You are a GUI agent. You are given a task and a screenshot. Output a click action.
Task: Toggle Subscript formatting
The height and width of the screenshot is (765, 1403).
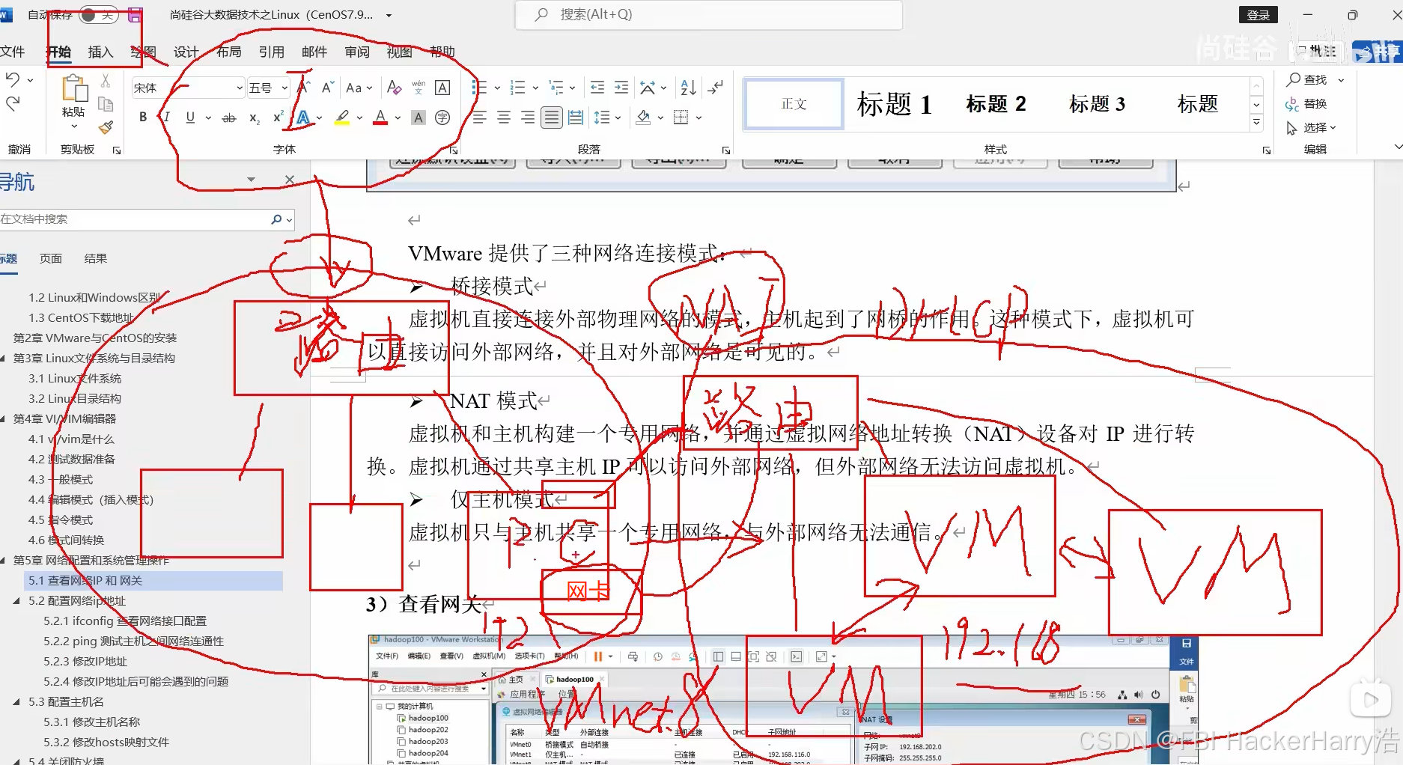coord(255,118)
